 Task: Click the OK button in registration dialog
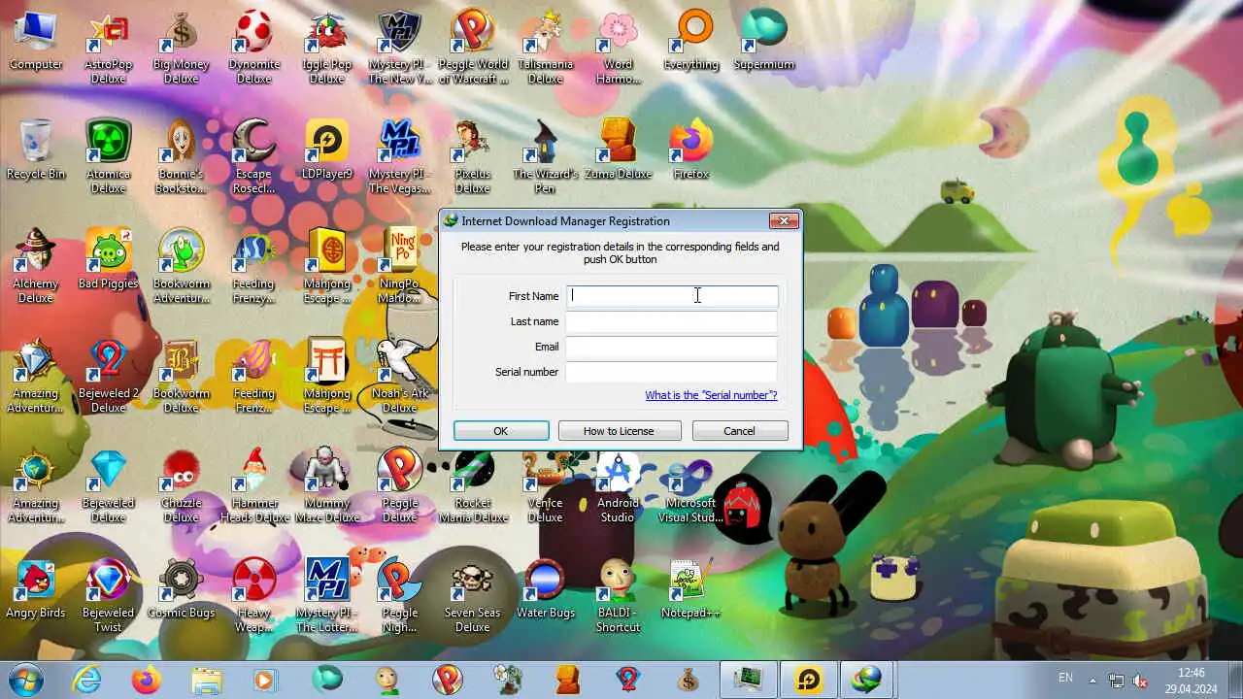(501, 431)
